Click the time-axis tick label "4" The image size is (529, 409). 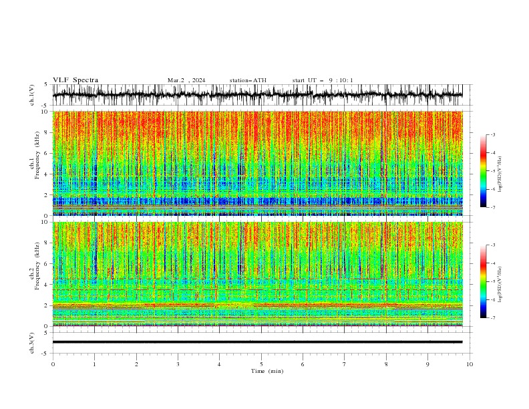219,364
